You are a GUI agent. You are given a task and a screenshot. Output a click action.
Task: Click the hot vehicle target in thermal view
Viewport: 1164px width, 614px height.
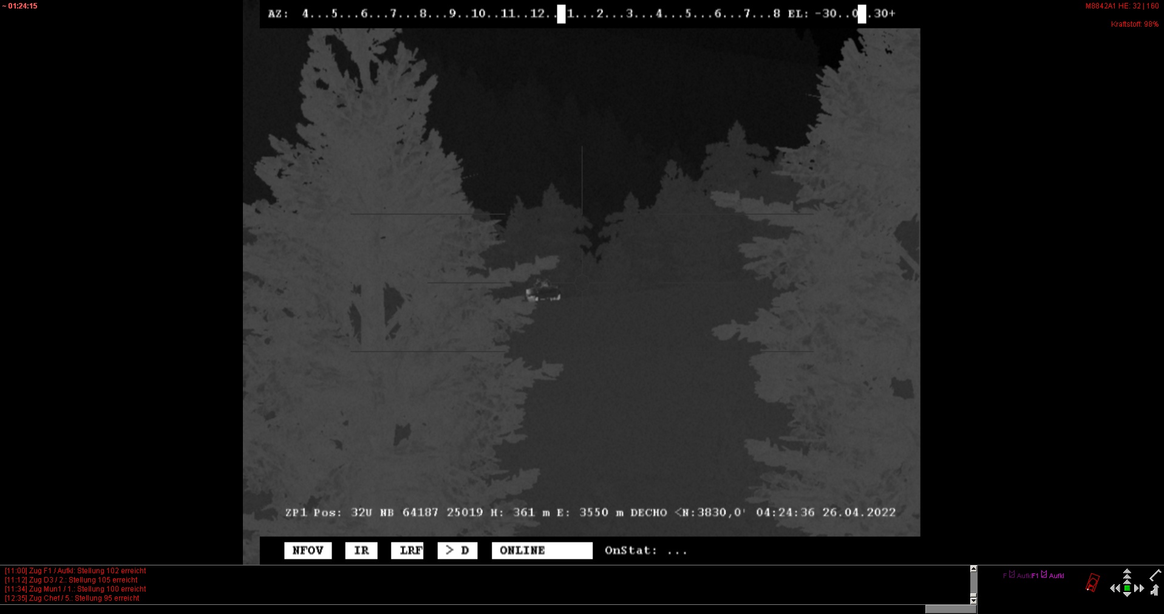(x=543, y=293)
